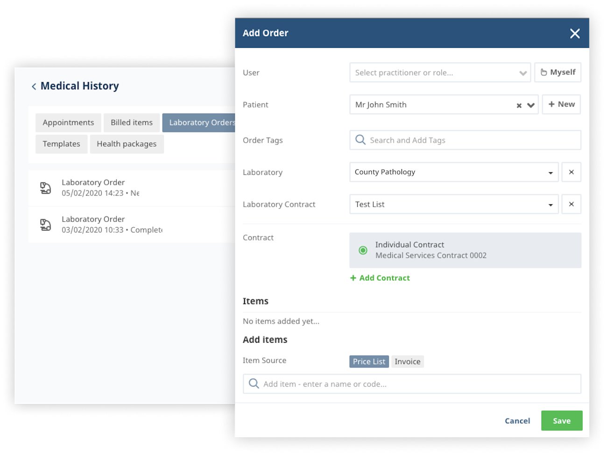607x455 pixels.
Task: Click the search icon in Order Tags field
Action: click(x=360, y=140)
